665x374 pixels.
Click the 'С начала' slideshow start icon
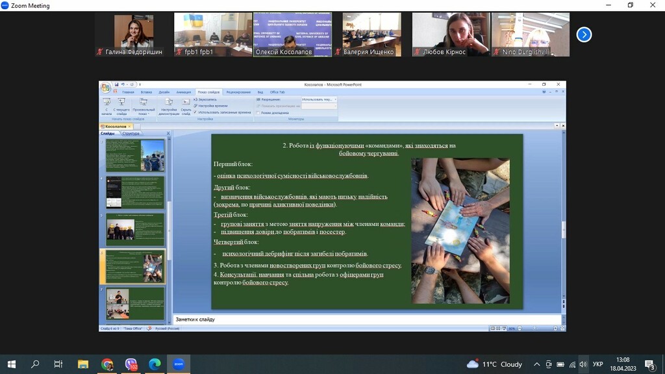[x=107, y=104]
